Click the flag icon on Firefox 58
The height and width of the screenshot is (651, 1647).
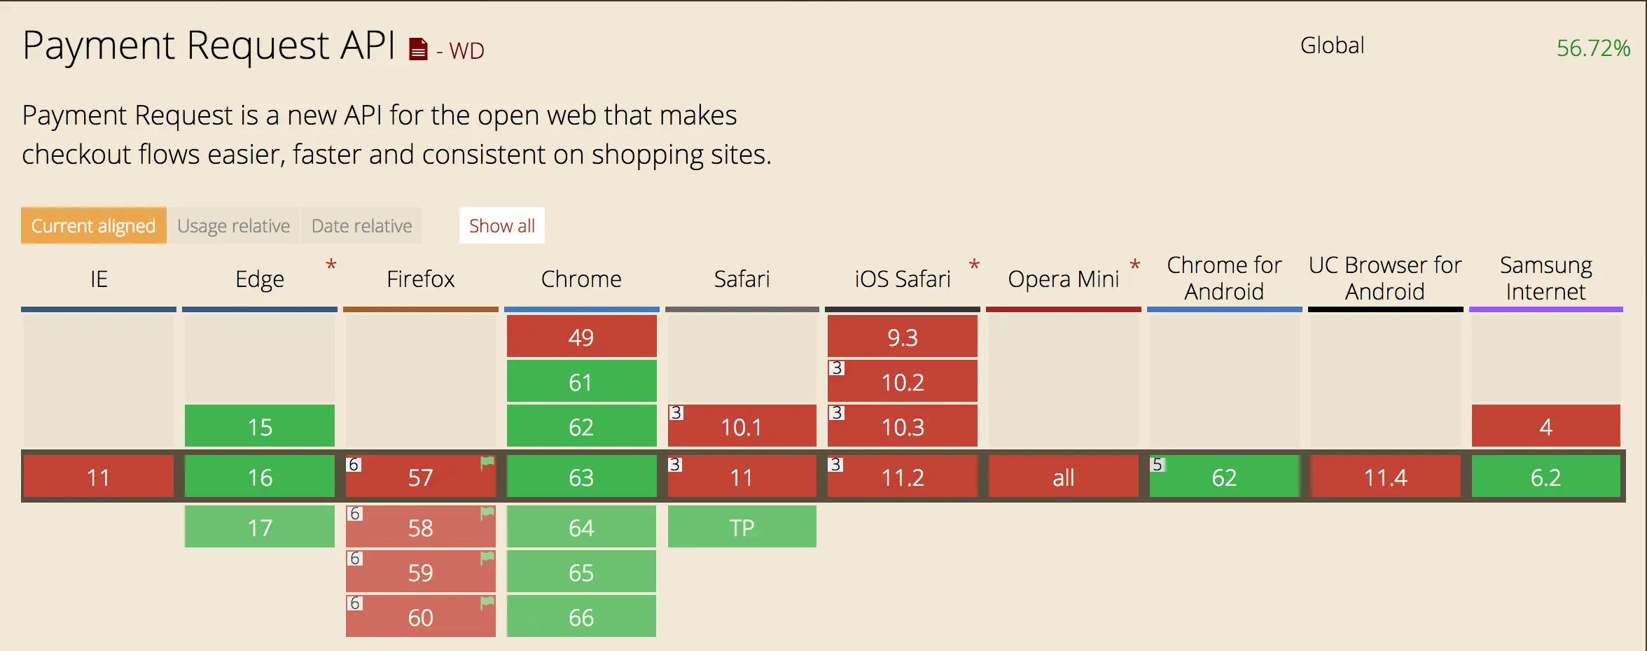[487, 513]
